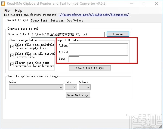Toggle Slower rate when text surrounded by underscore

[12, 64]
